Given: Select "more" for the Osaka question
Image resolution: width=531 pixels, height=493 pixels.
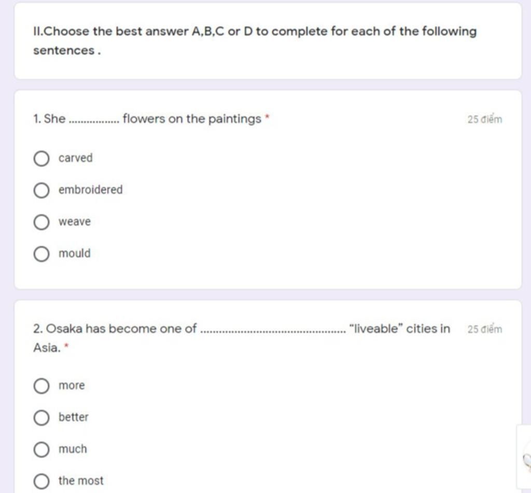Looking at the screenshot, I should pyautogui.click(x=41, y=386).
